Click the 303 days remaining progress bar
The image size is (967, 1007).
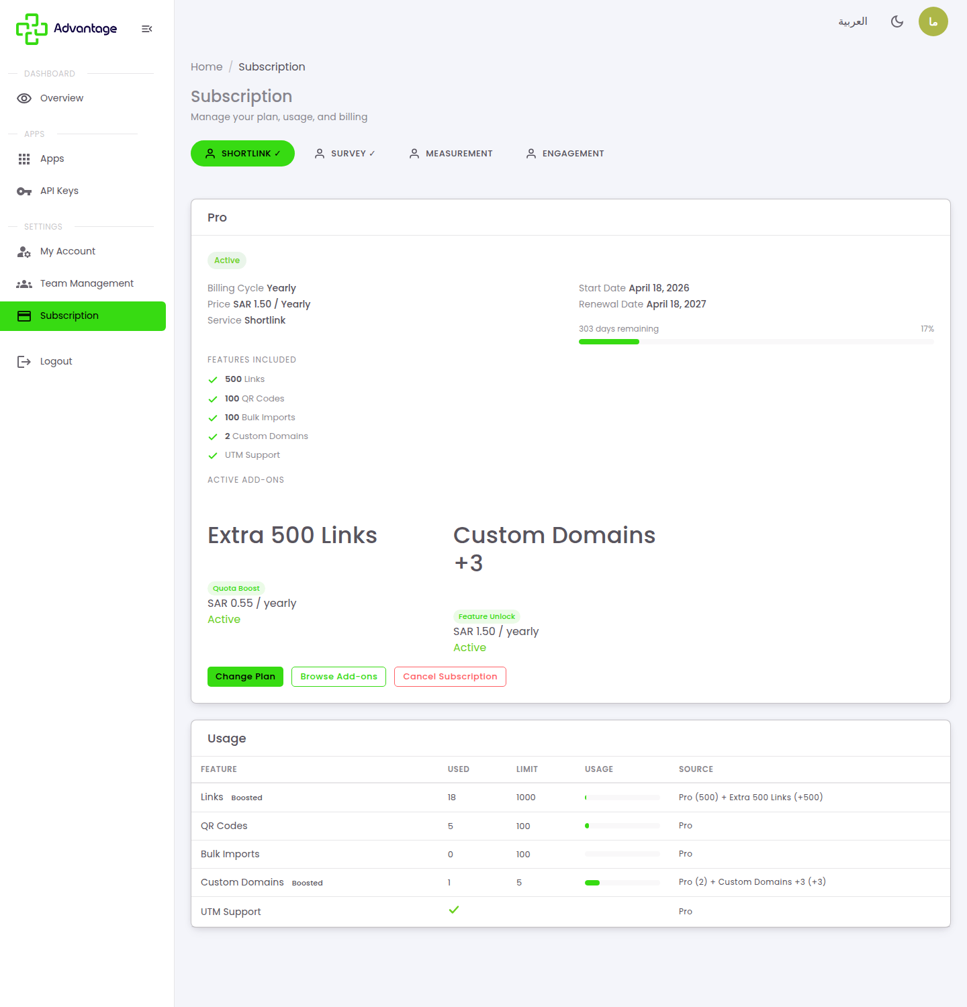(x=756, y=342)
